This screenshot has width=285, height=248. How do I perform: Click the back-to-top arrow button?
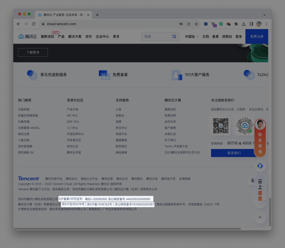pos(260,217)
